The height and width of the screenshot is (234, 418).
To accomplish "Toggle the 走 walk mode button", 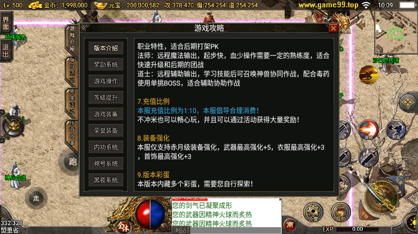I will (x=36, y=198).
